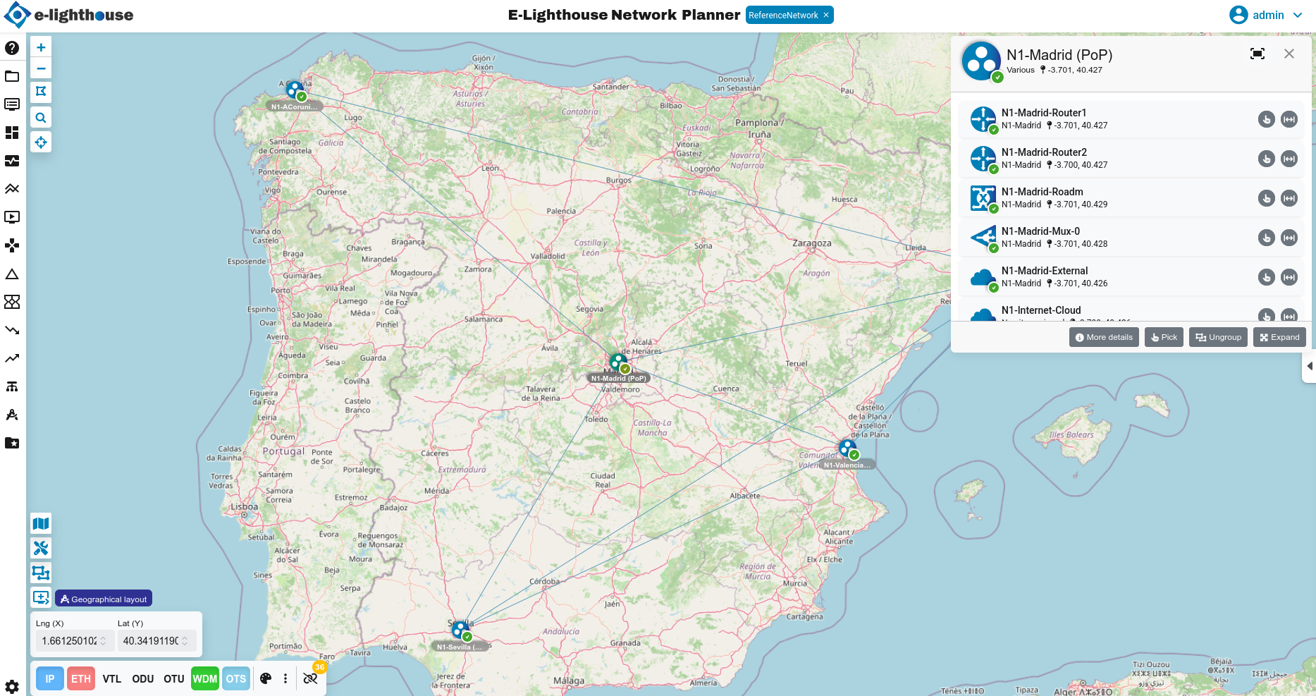Close the N1-Madrid (PoP) panel
This screenshot has height=696, width=1316.
tap(1289, 54)
